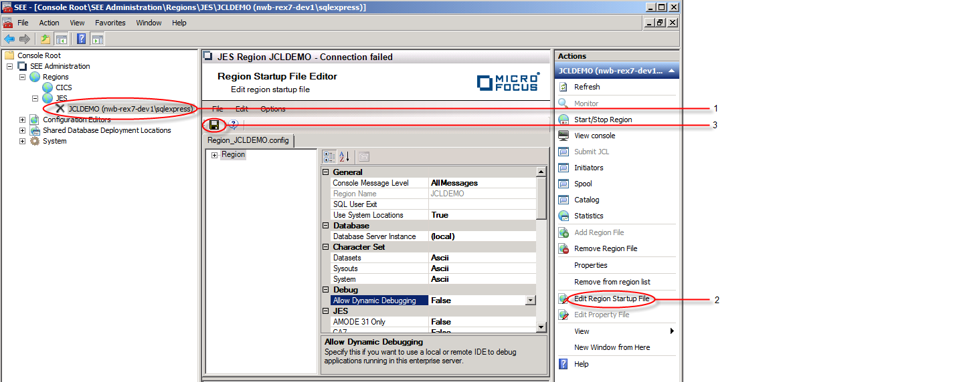
Task: Toggle the console tree pane toolbar icon
Action: pyautogui.click(x=62, y=39)
